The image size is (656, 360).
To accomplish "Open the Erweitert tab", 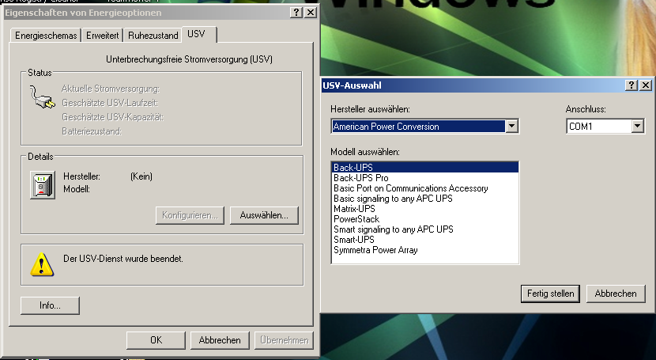I will pos(103,36).
